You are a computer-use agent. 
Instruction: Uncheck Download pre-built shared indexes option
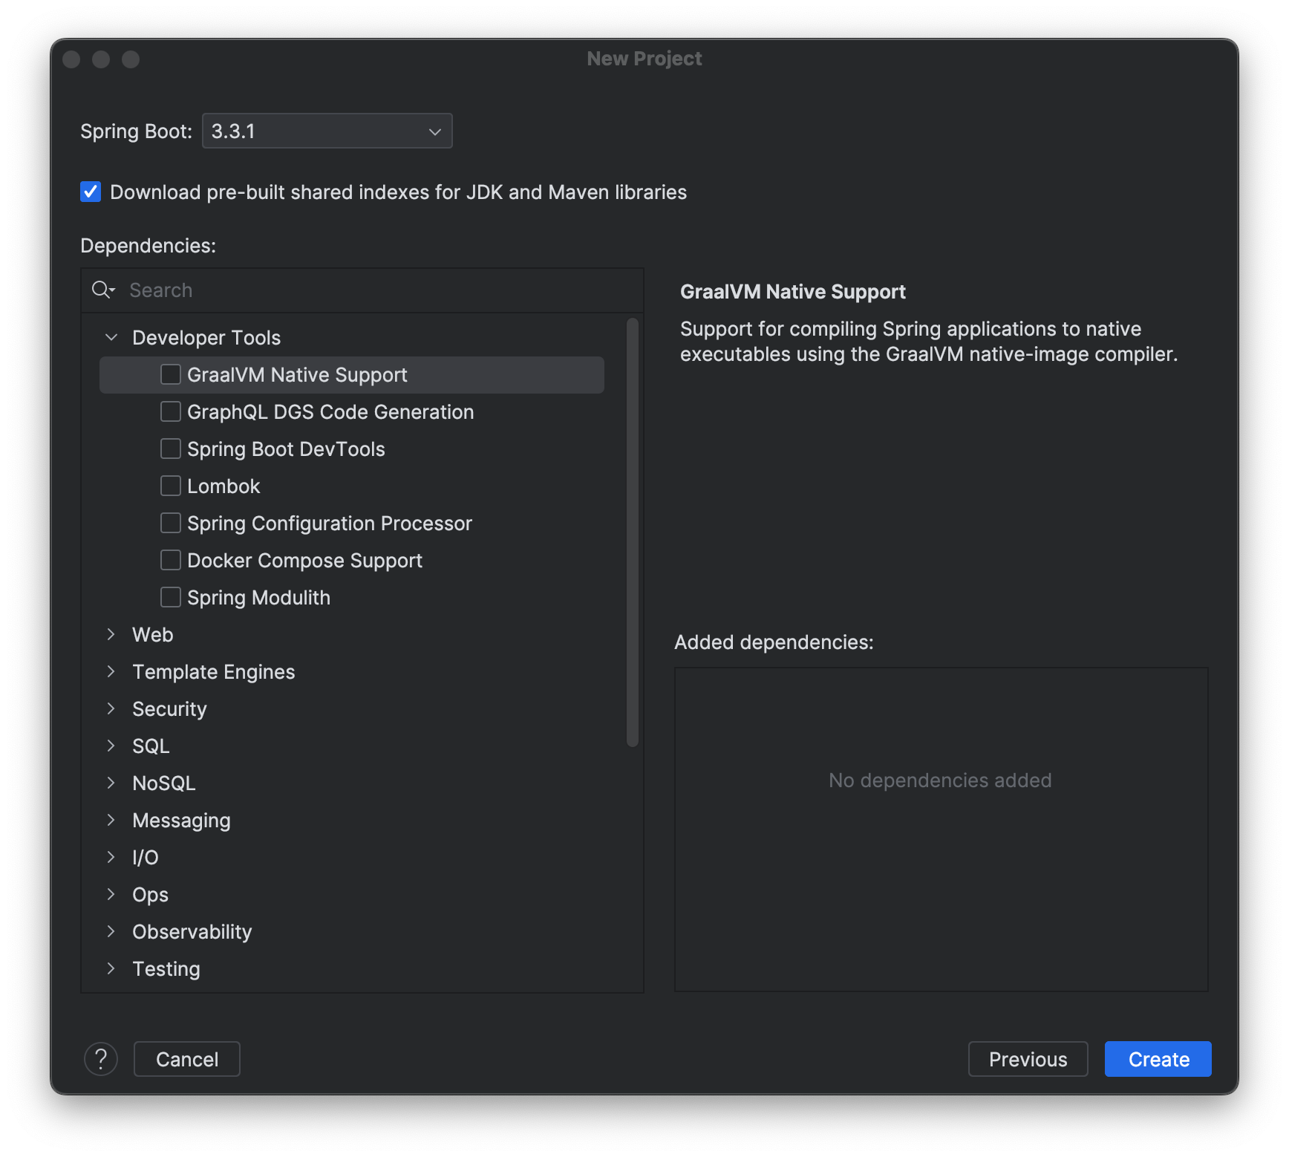pyautogui.click(x=91, y=192)
